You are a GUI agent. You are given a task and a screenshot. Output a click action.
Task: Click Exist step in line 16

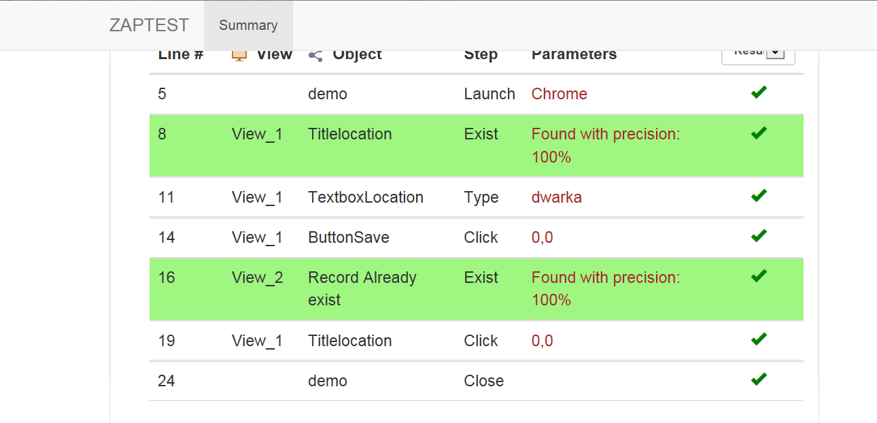pos(481,277)
